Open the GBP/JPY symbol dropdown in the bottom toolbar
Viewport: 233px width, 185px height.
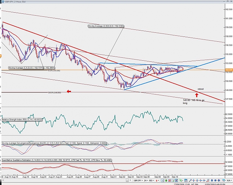click(138, 181)
